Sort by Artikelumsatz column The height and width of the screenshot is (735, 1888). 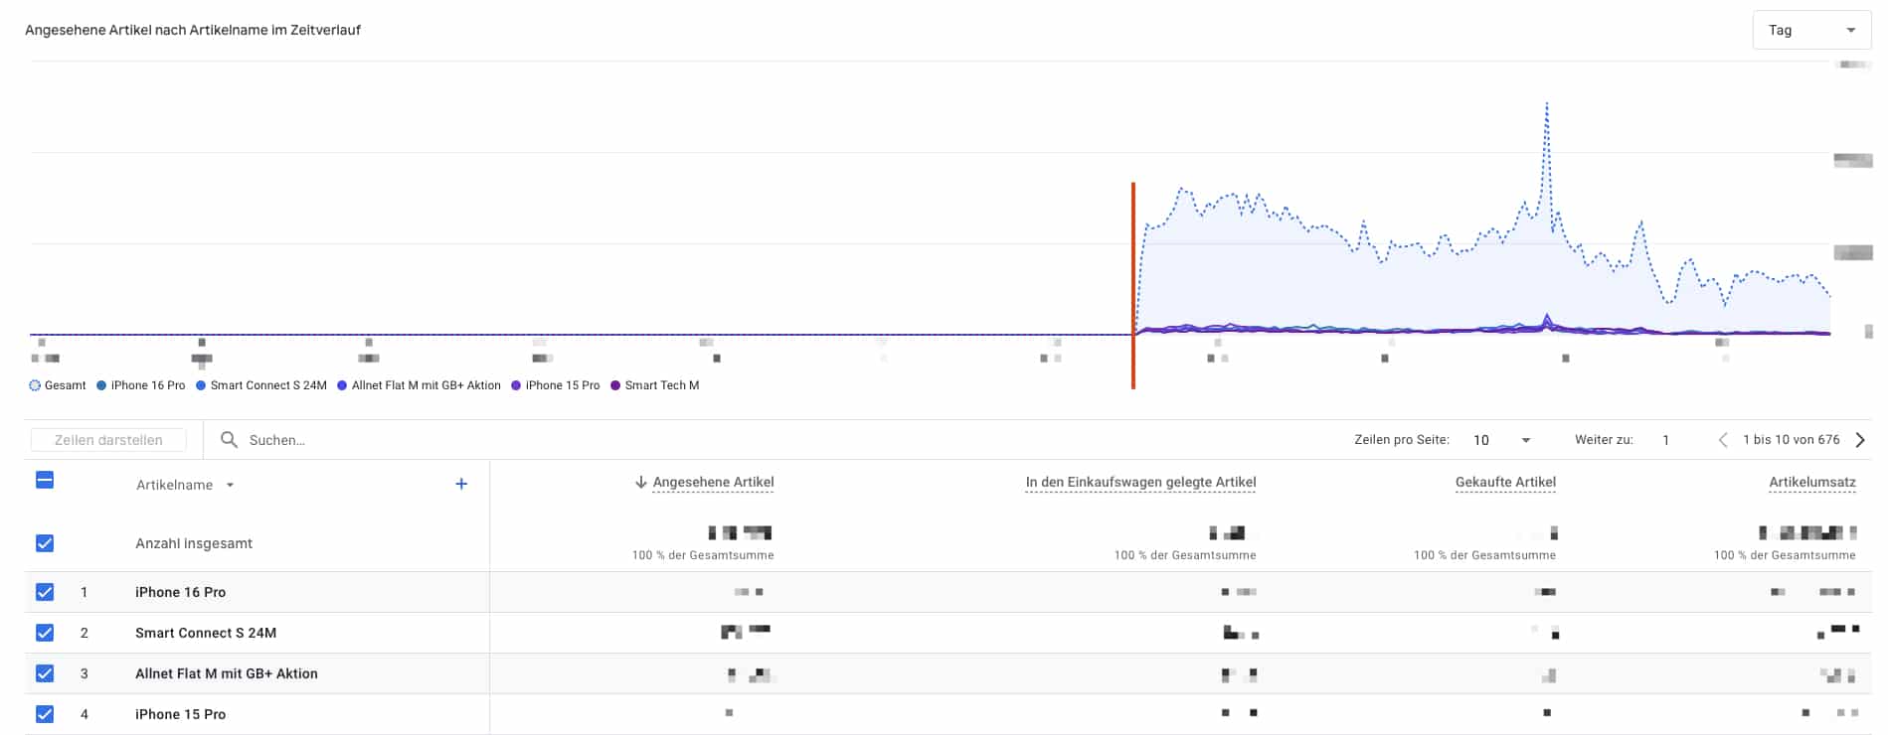1811,483
